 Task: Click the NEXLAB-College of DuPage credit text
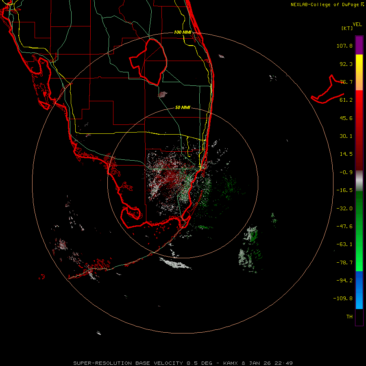pyautogui.click(x=325, y=4)
